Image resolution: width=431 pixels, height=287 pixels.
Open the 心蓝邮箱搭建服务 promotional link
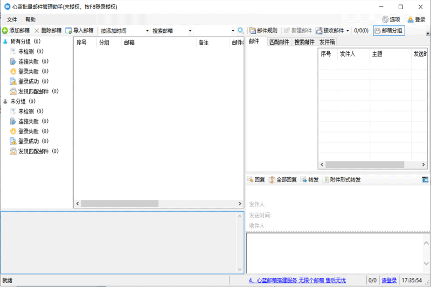(x=297, y=281)
